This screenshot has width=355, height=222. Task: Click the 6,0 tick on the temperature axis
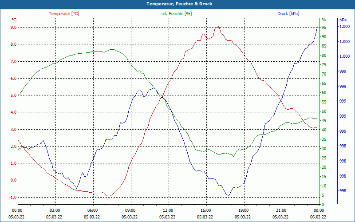(x=14, y=79)
